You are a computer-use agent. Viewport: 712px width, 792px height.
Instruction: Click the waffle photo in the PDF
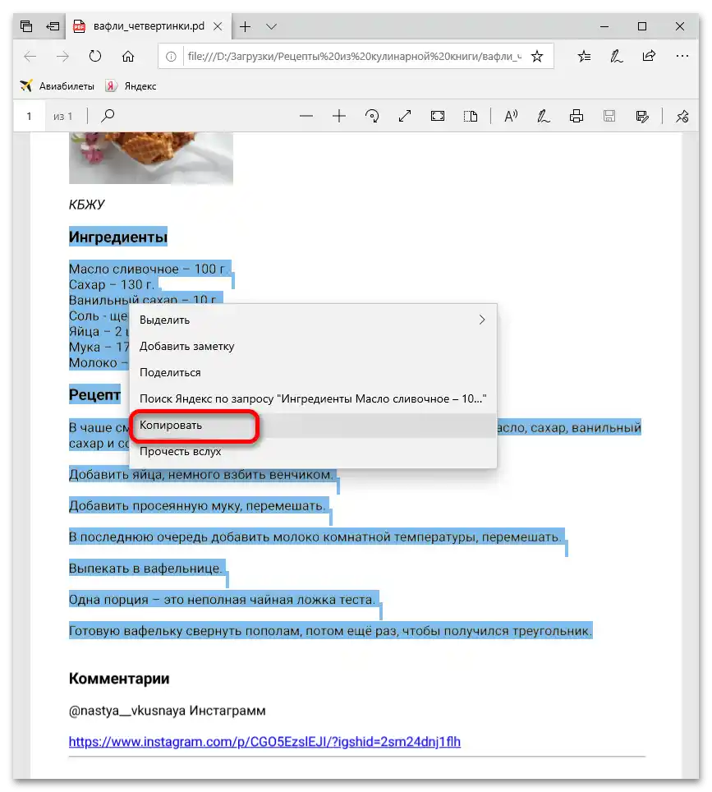point(151,158)
